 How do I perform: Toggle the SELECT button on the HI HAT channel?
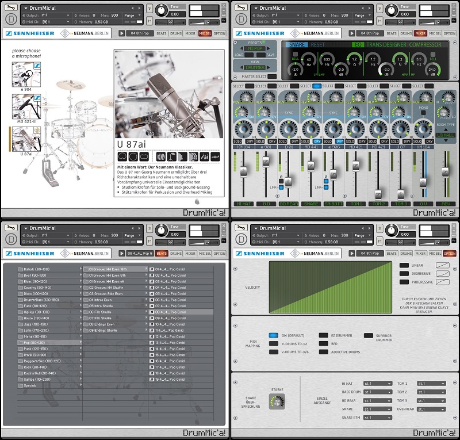250,86
